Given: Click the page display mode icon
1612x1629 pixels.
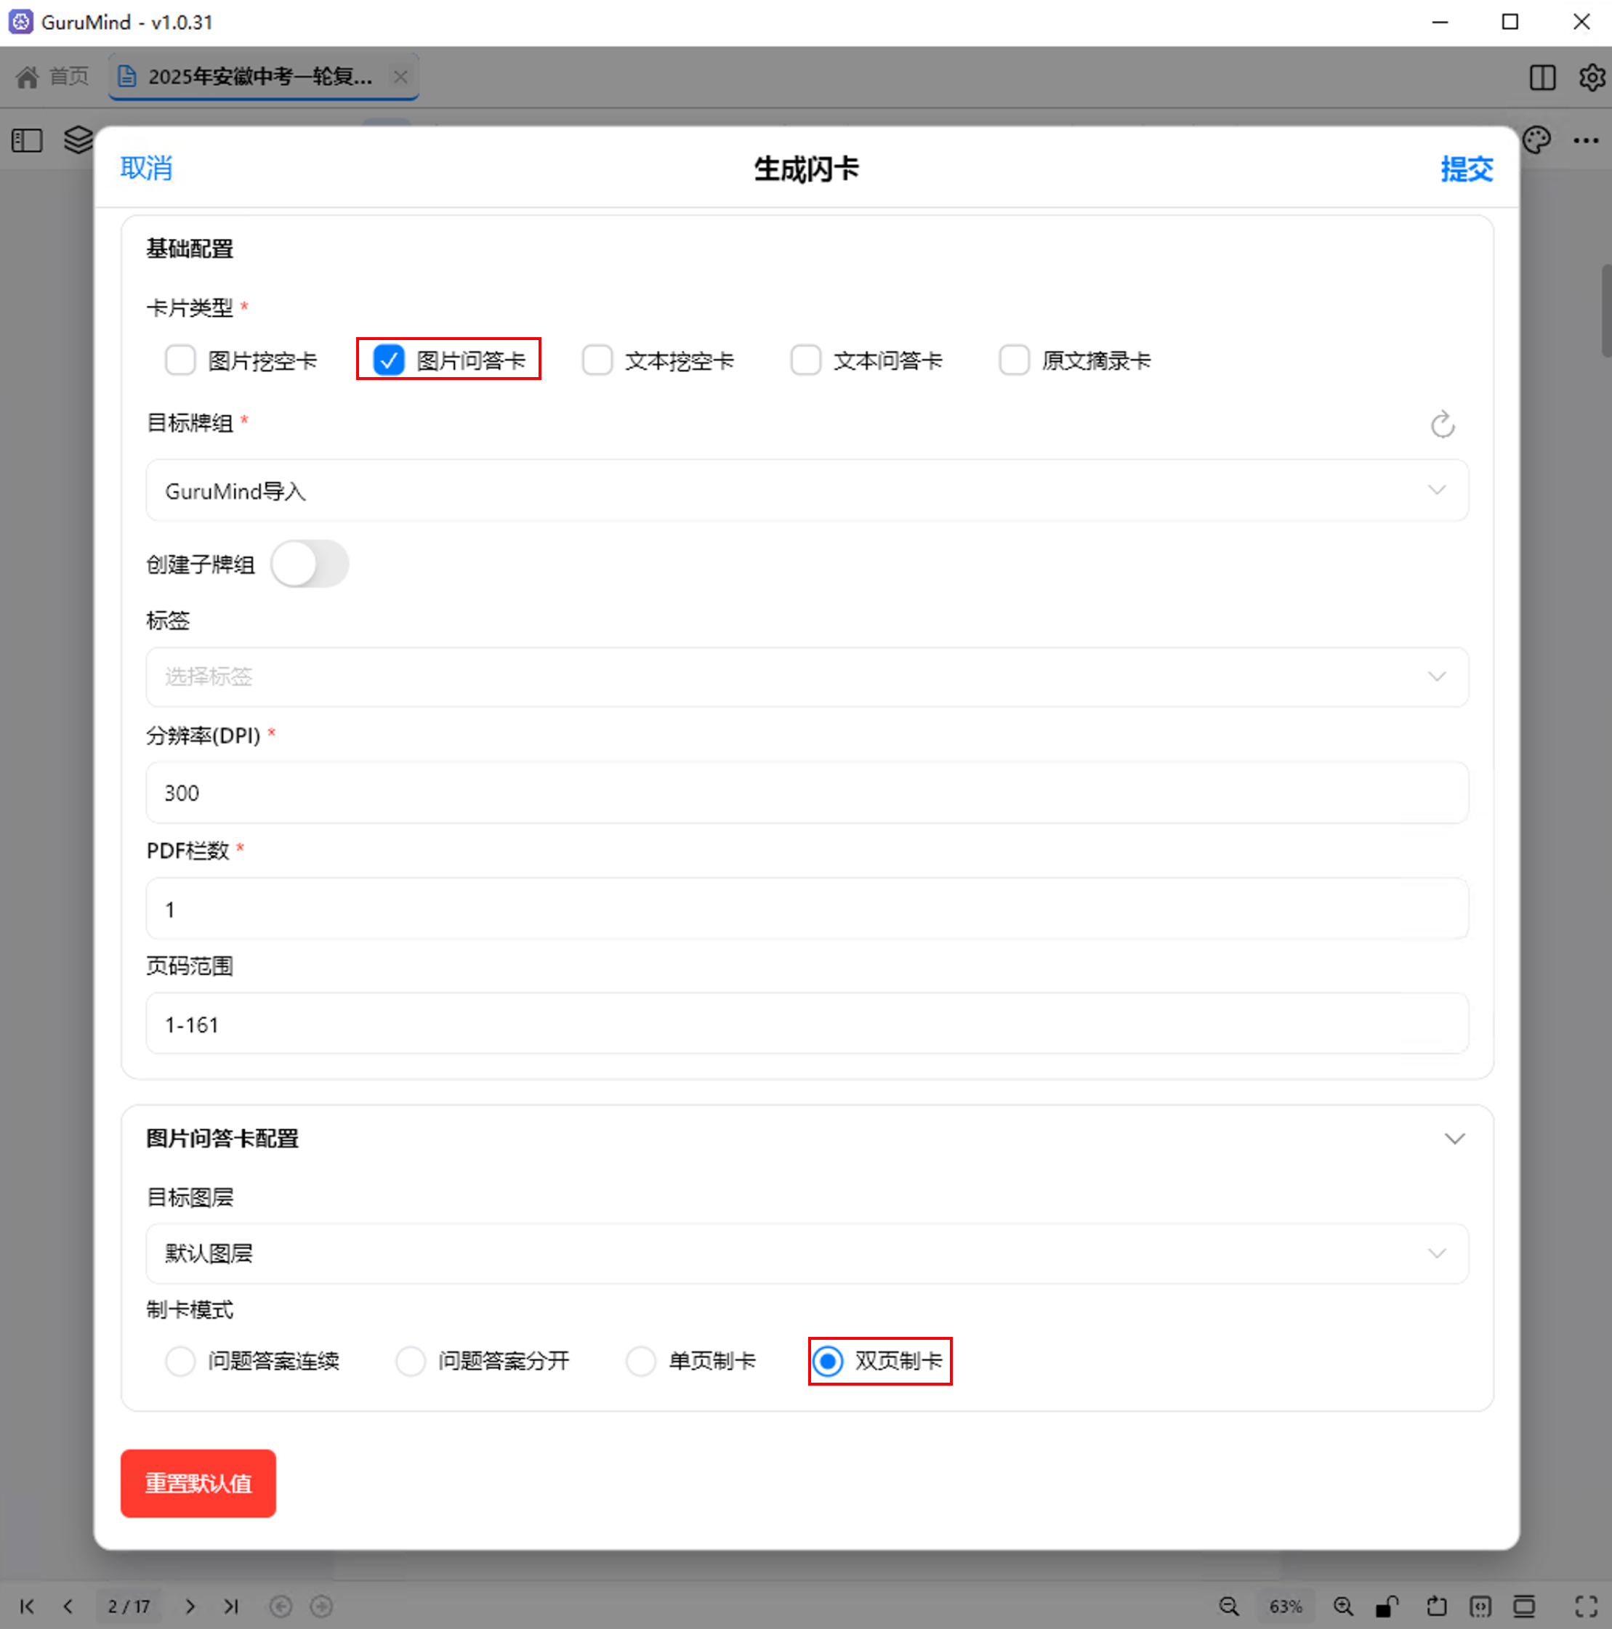Looking at the screenshot, I should click(x=1523, y=1606).
